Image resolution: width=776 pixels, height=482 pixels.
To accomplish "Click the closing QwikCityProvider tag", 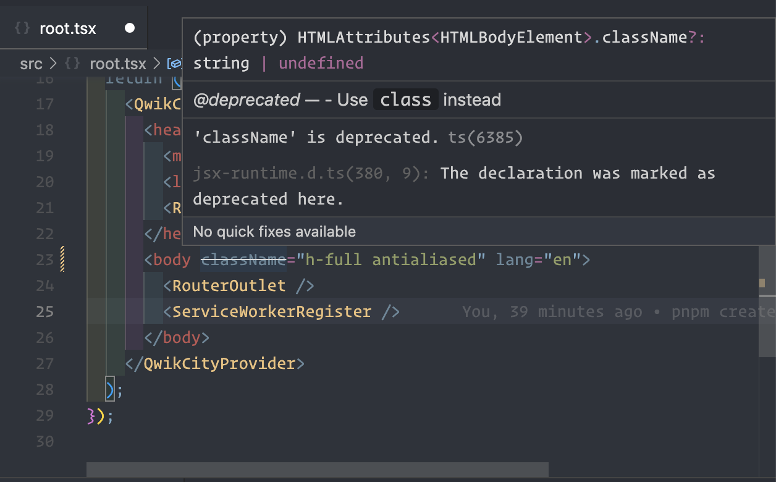I will tap(219, 363).
